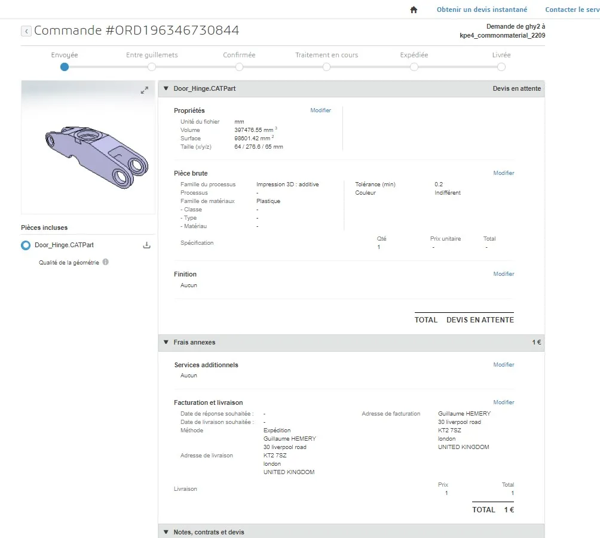Open the Contacter le service menu item
Viewport: 600px width, 538px height.
(x=572, y=10)
